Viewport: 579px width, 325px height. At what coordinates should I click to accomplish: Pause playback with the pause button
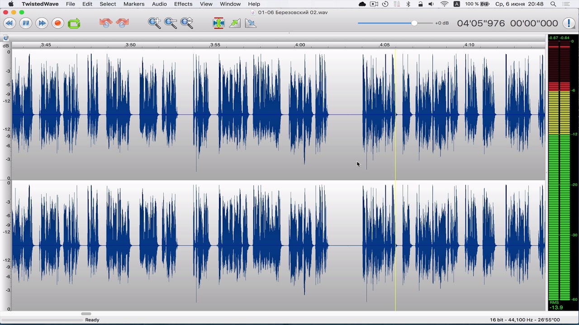[26, 23]
